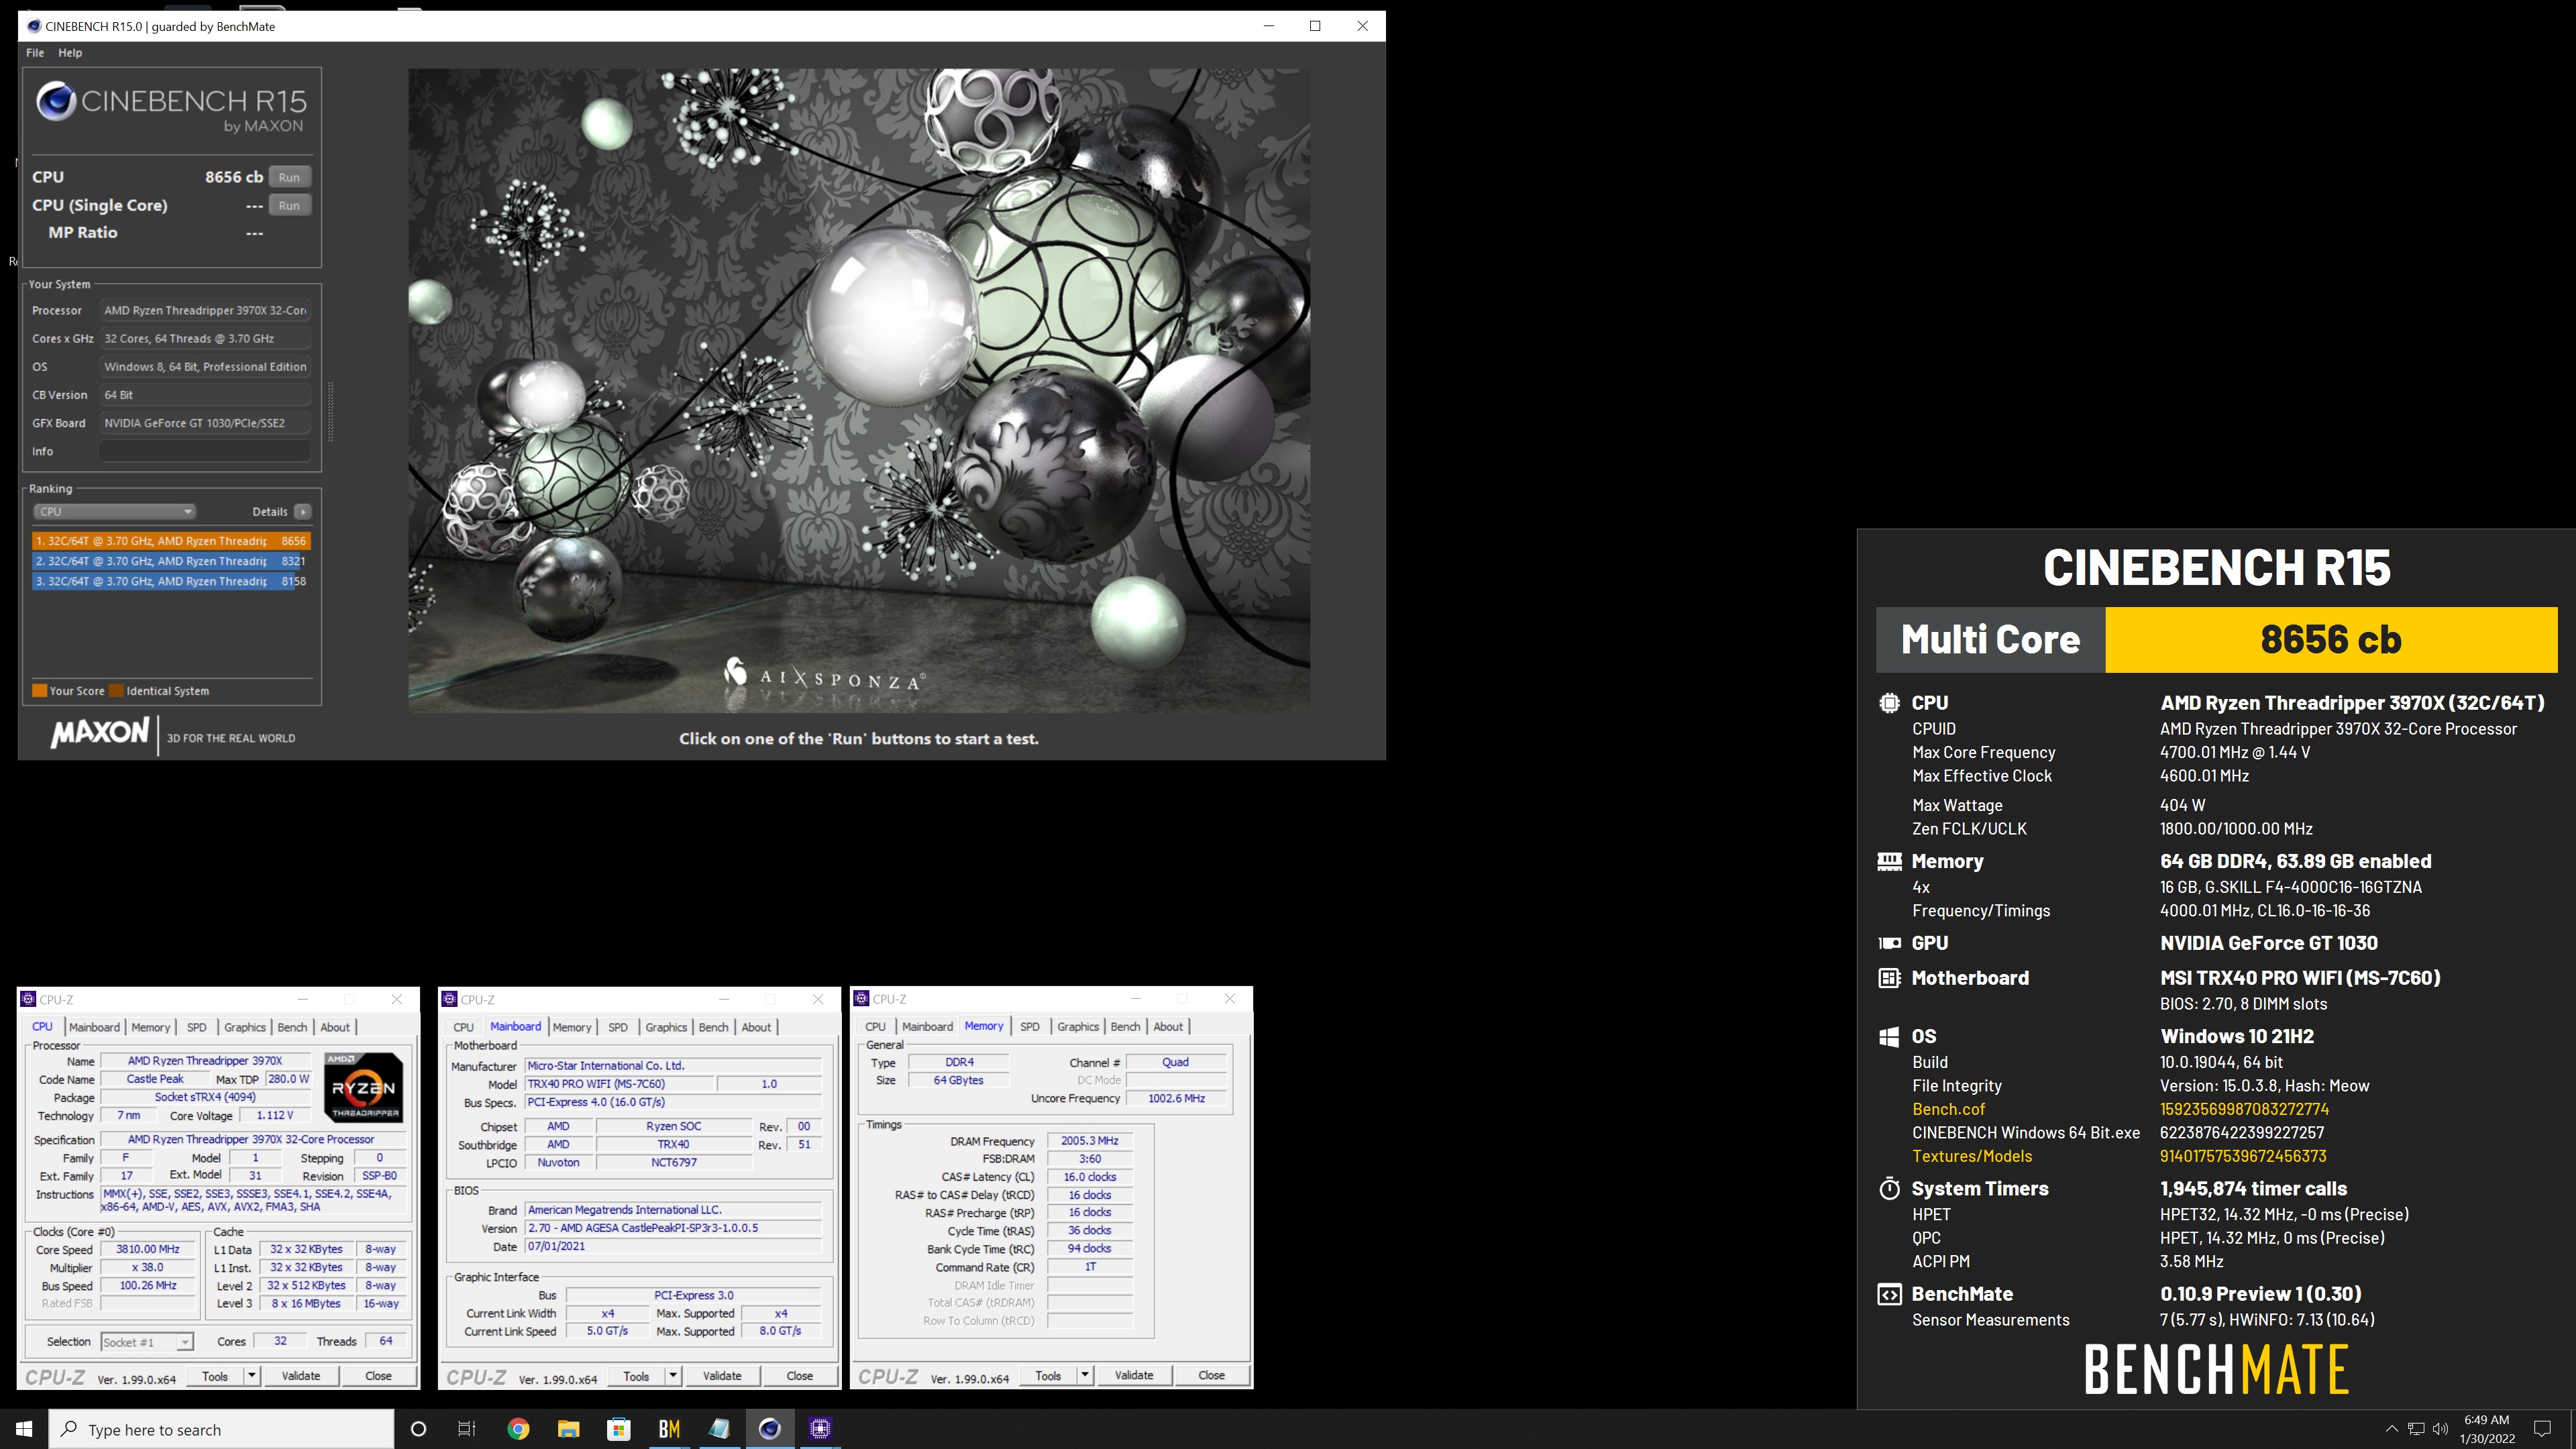
Task: Click the Identical System legend swatch
Action: pyautogui.click(x=117, y=690)
